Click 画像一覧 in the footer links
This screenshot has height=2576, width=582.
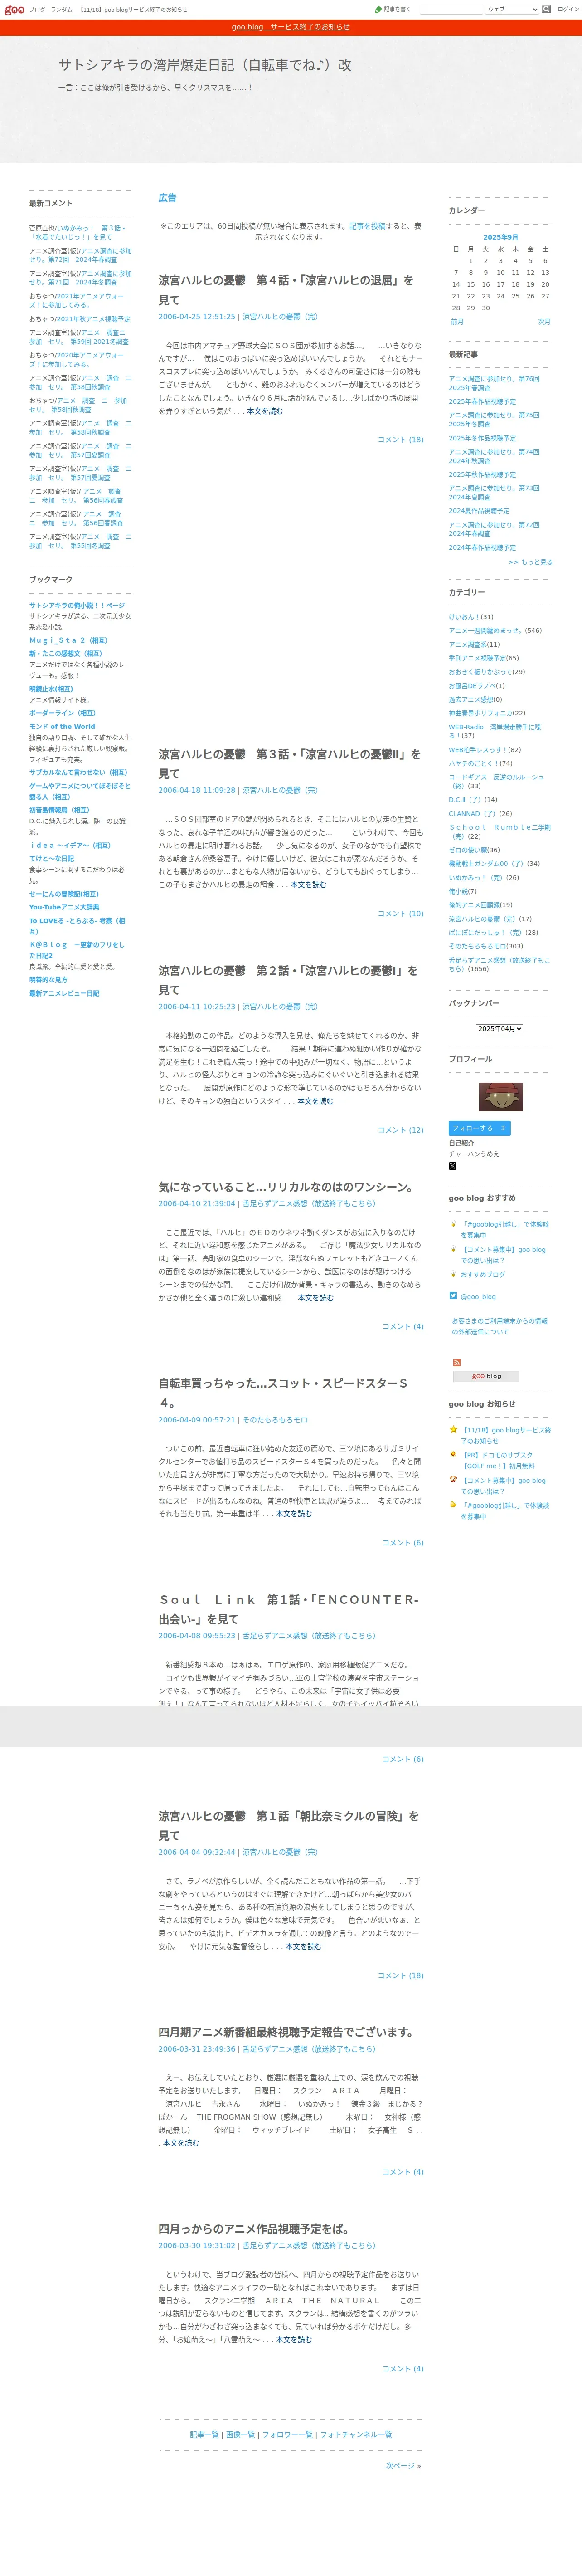(x=240, y=2434)
